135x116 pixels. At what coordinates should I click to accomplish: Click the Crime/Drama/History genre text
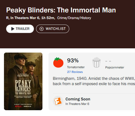[74, 18]
